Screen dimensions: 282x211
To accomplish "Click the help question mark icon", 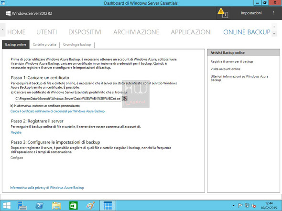I will [x=273, y=13].
